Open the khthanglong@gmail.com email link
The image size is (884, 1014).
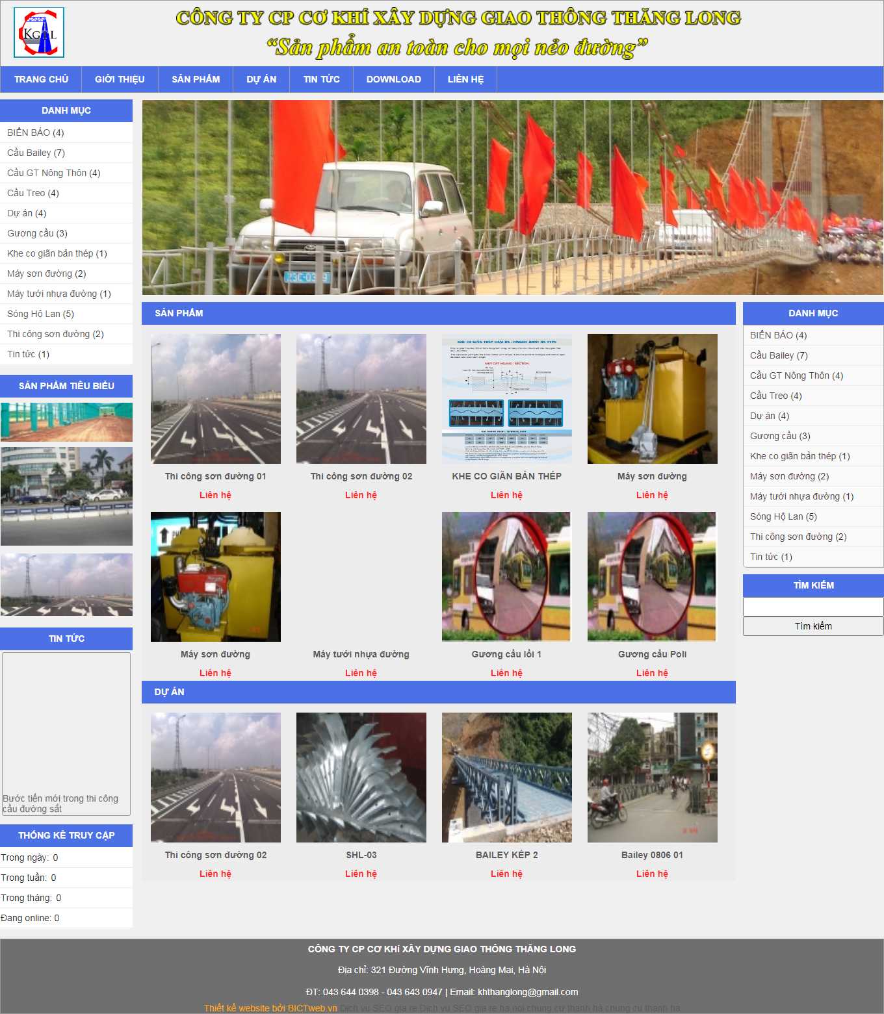click(530, 992)
